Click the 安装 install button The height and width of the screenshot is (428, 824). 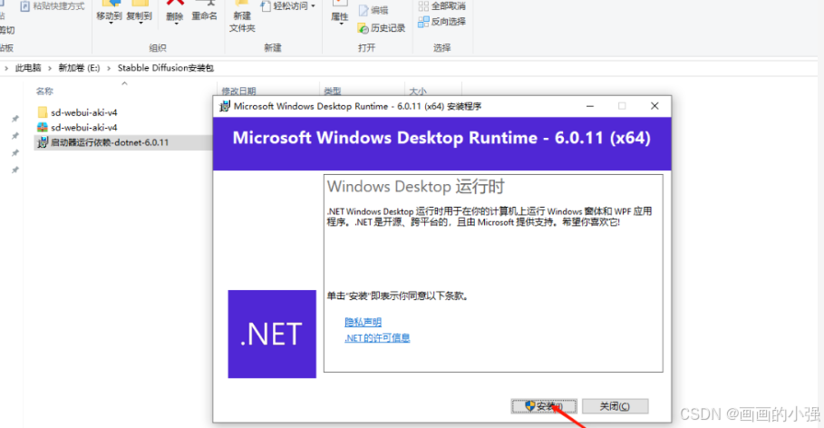point(544,406)
